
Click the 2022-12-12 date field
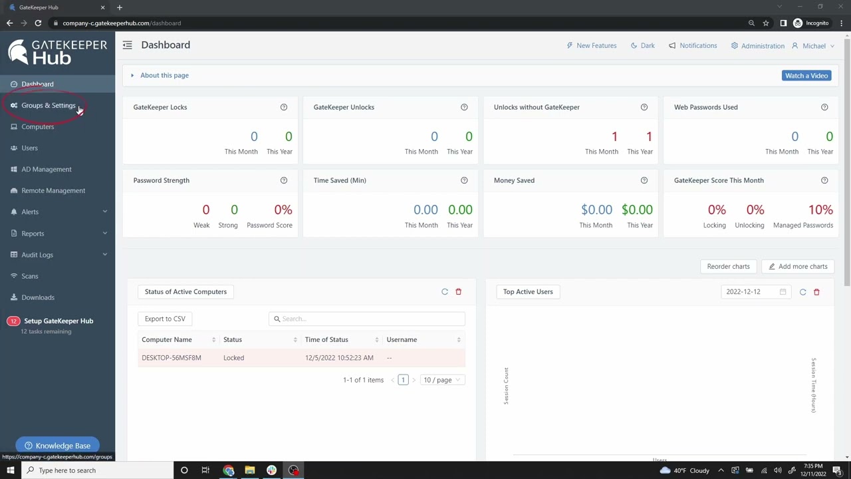click(757, 291)
